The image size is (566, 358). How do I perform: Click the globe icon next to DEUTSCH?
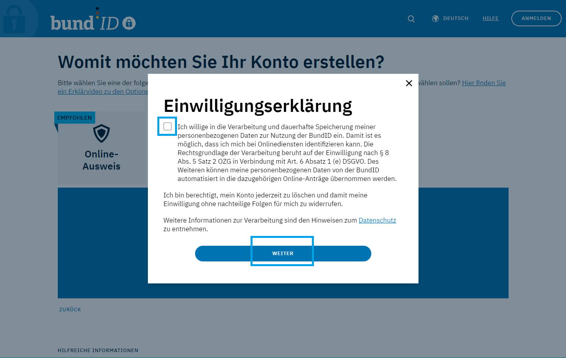point(435,18)
